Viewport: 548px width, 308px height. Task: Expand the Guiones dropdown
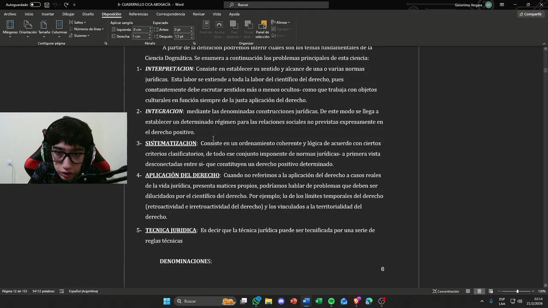click(x=79, y=36)
